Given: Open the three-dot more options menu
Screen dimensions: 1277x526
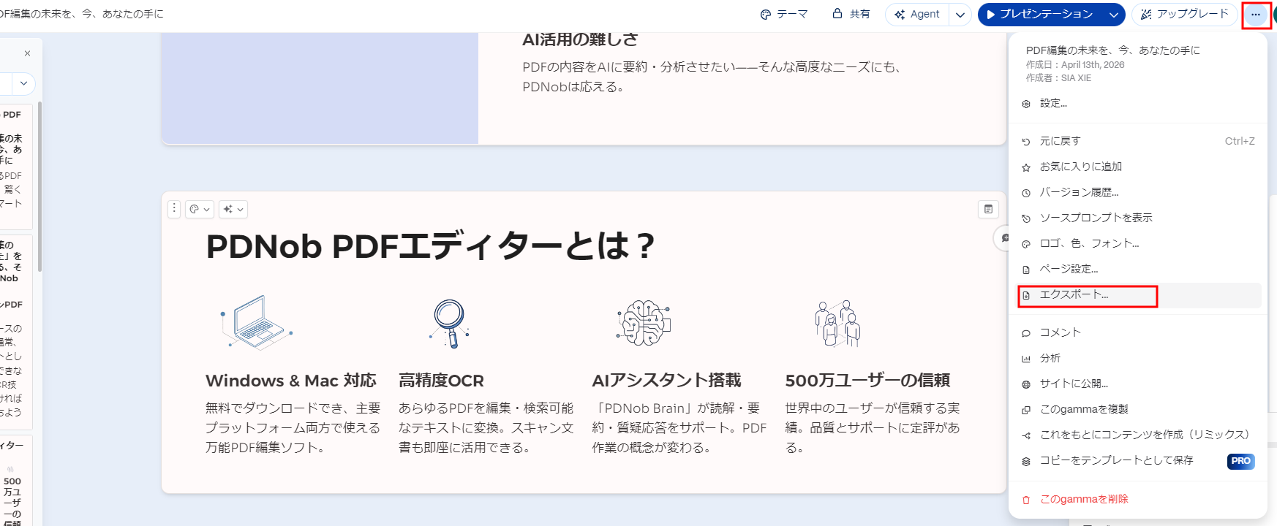Looking at the screenshot, I should point(1255,15).
